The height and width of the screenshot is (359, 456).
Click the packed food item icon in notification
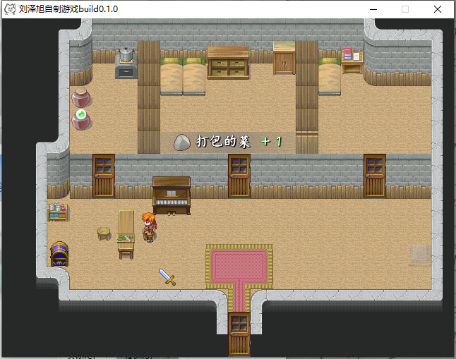(181, 142)
